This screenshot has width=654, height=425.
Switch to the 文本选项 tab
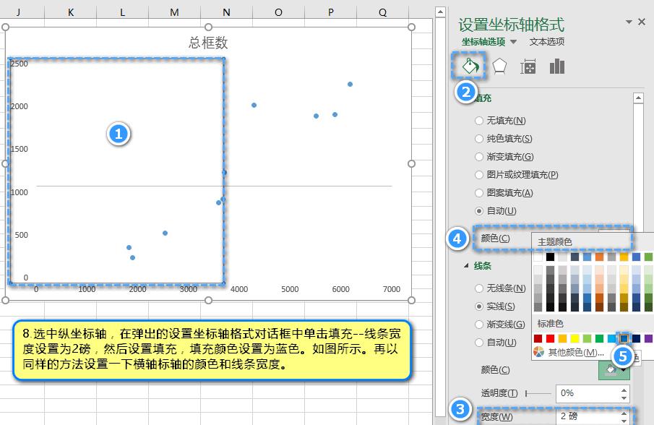547,42
